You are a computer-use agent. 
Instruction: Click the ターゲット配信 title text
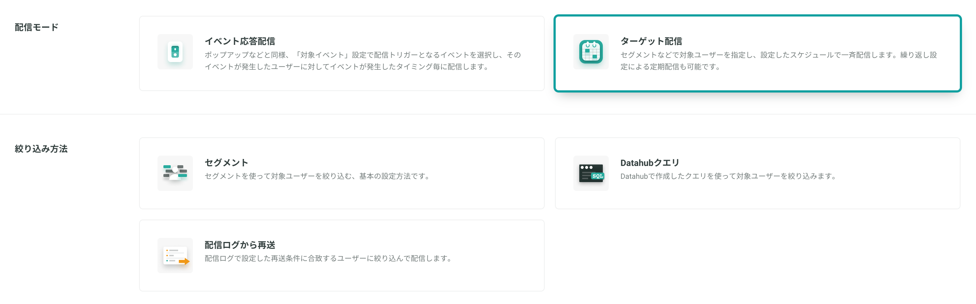[x=651, y=41]
